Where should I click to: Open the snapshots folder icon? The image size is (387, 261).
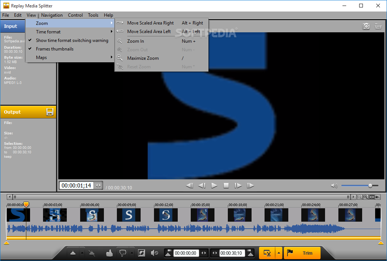pos(378,26)
